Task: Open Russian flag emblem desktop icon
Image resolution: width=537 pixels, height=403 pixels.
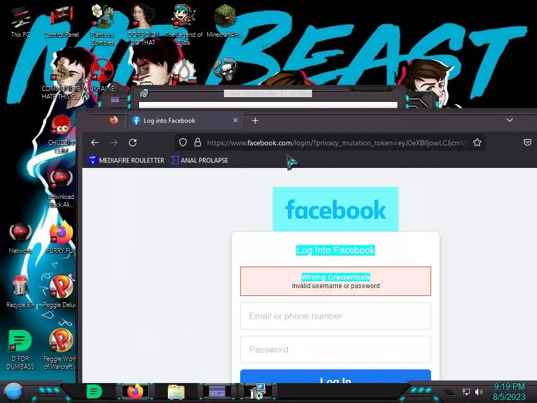Action: [x=184, y=71]
